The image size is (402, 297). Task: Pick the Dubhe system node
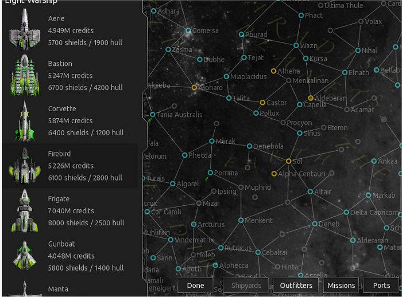200,60
